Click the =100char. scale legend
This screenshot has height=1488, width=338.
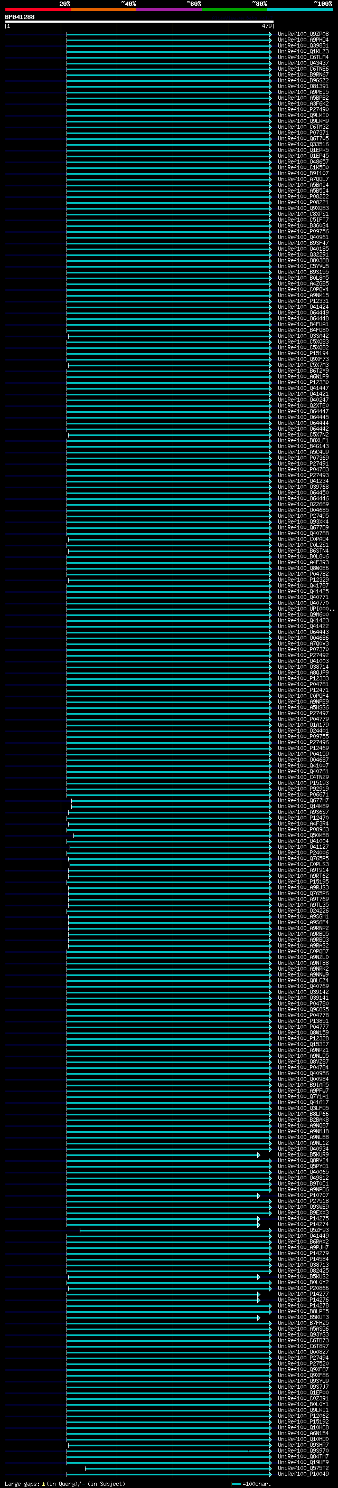coord(250,1484)
